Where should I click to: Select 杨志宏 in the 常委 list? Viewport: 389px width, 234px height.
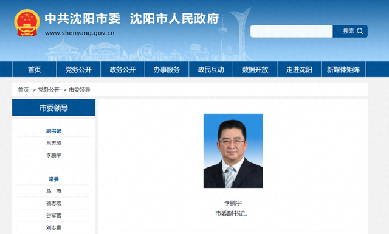53,203
